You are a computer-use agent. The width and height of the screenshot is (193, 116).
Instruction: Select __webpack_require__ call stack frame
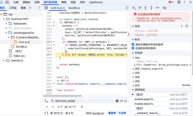161,113
